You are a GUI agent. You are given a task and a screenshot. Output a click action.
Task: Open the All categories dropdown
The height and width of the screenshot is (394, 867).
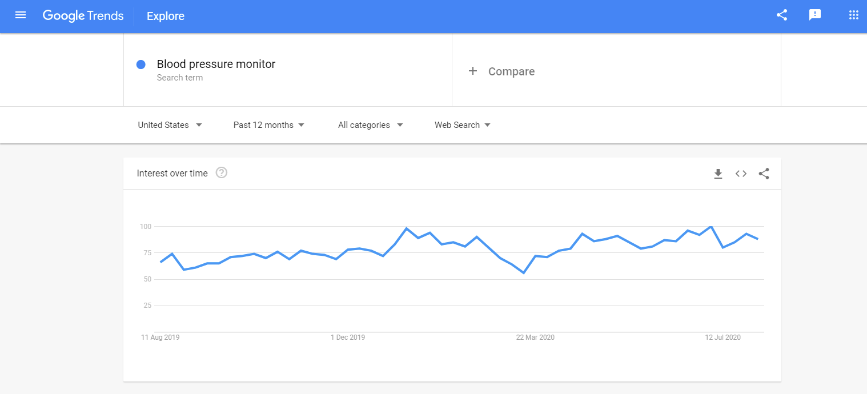click(370, 124)
